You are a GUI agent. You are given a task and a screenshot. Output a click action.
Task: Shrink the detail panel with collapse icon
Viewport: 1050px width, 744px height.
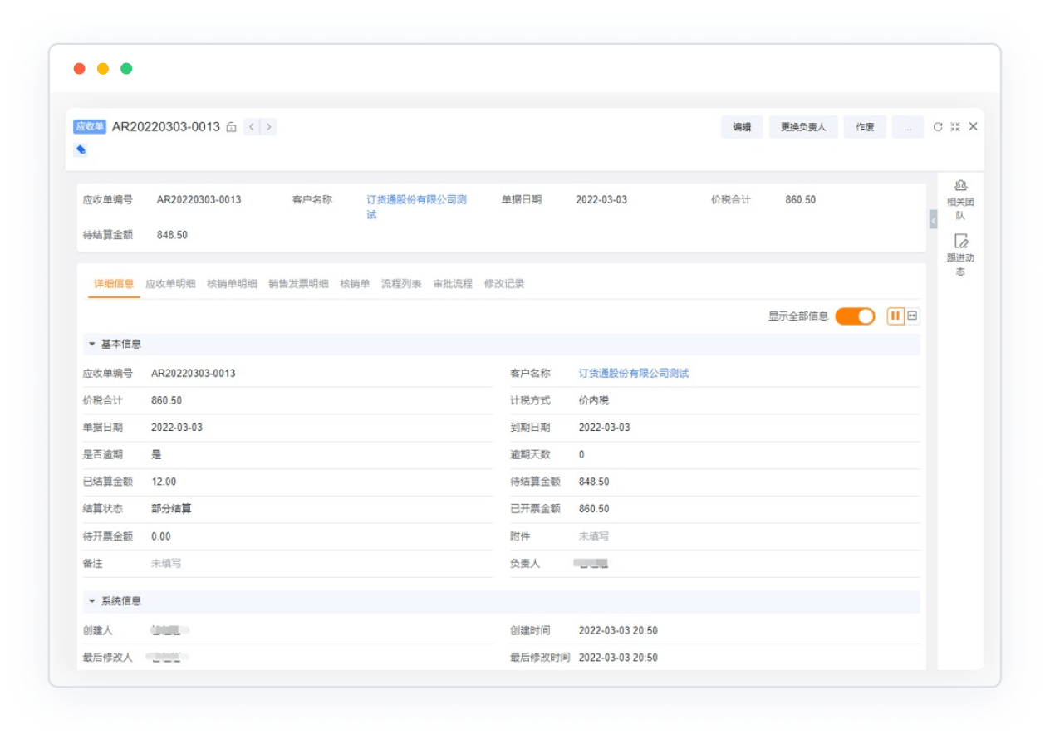(x=955, y=127)
